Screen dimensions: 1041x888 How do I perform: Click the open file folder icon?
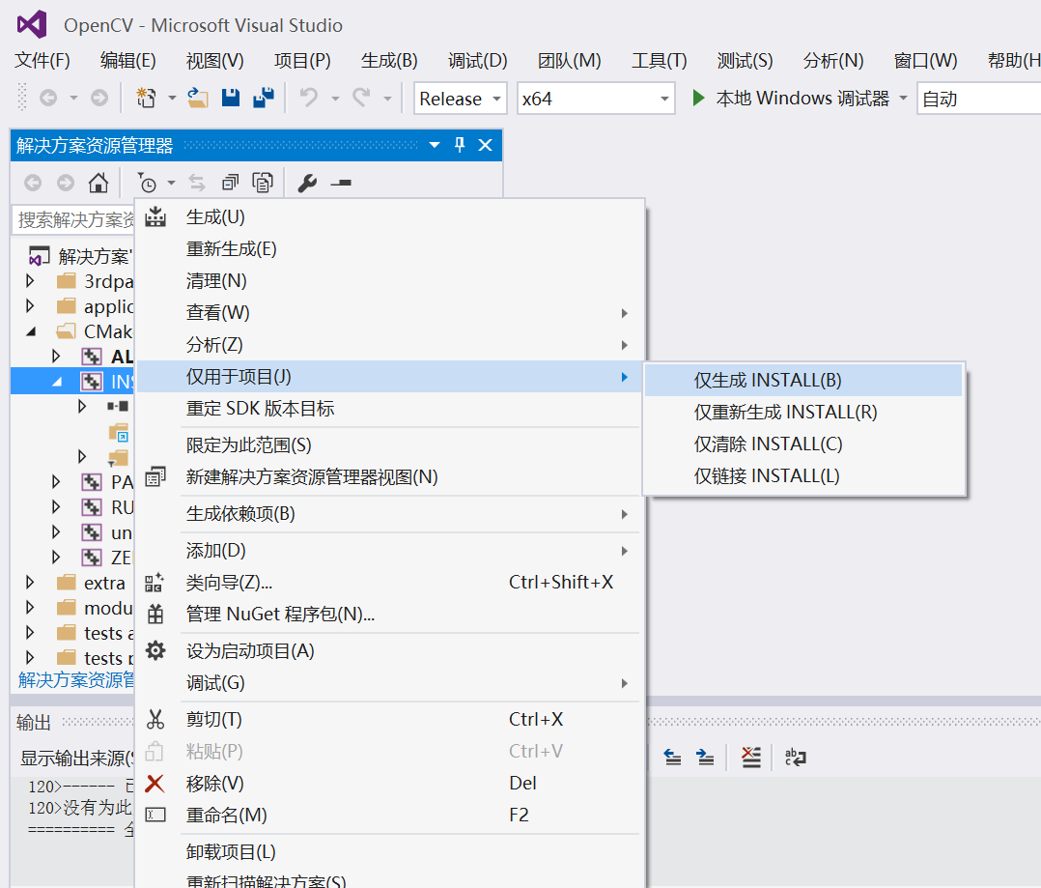pyautogui.click(x=197, y=99)
